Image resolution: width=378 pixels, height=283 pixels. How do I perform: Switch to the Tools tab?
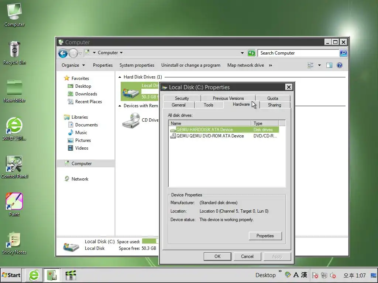tap(209, 105)
